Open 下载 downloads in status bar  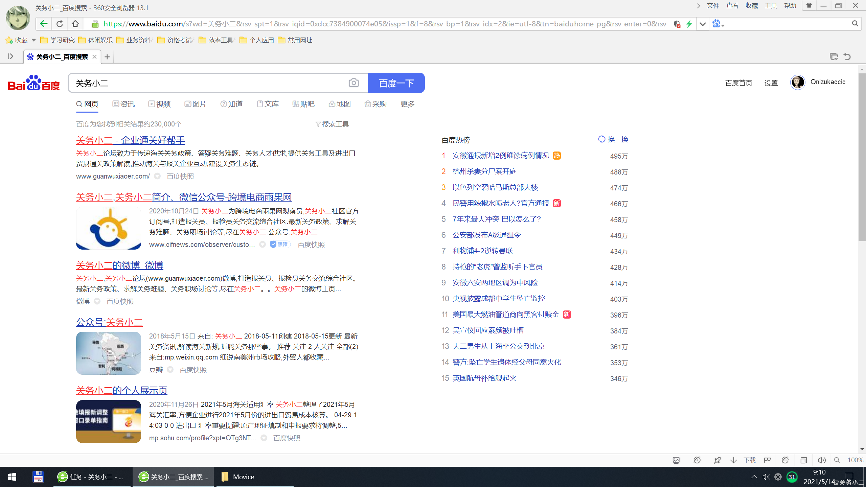[743, 460]
